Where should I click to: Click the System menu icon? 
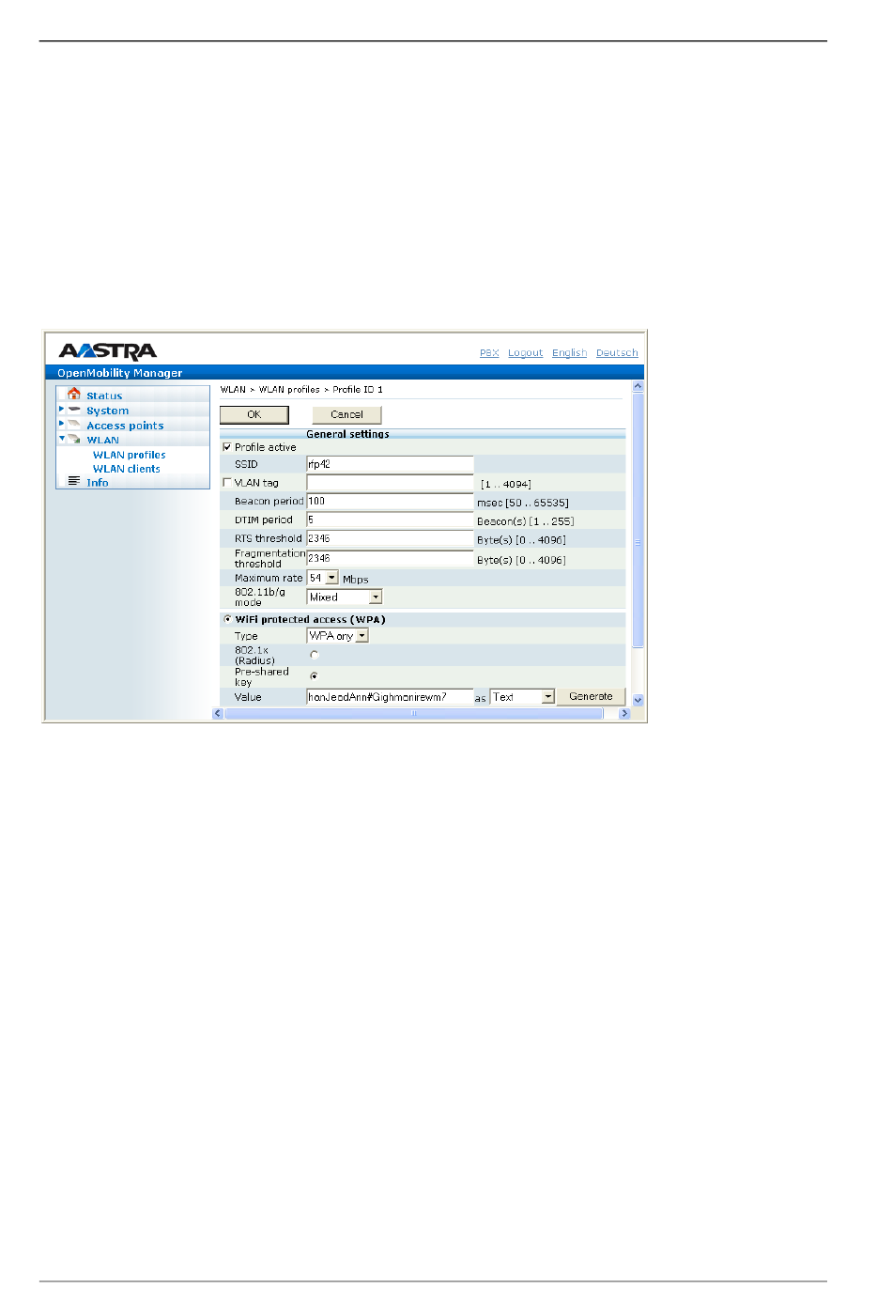[74, 410]
